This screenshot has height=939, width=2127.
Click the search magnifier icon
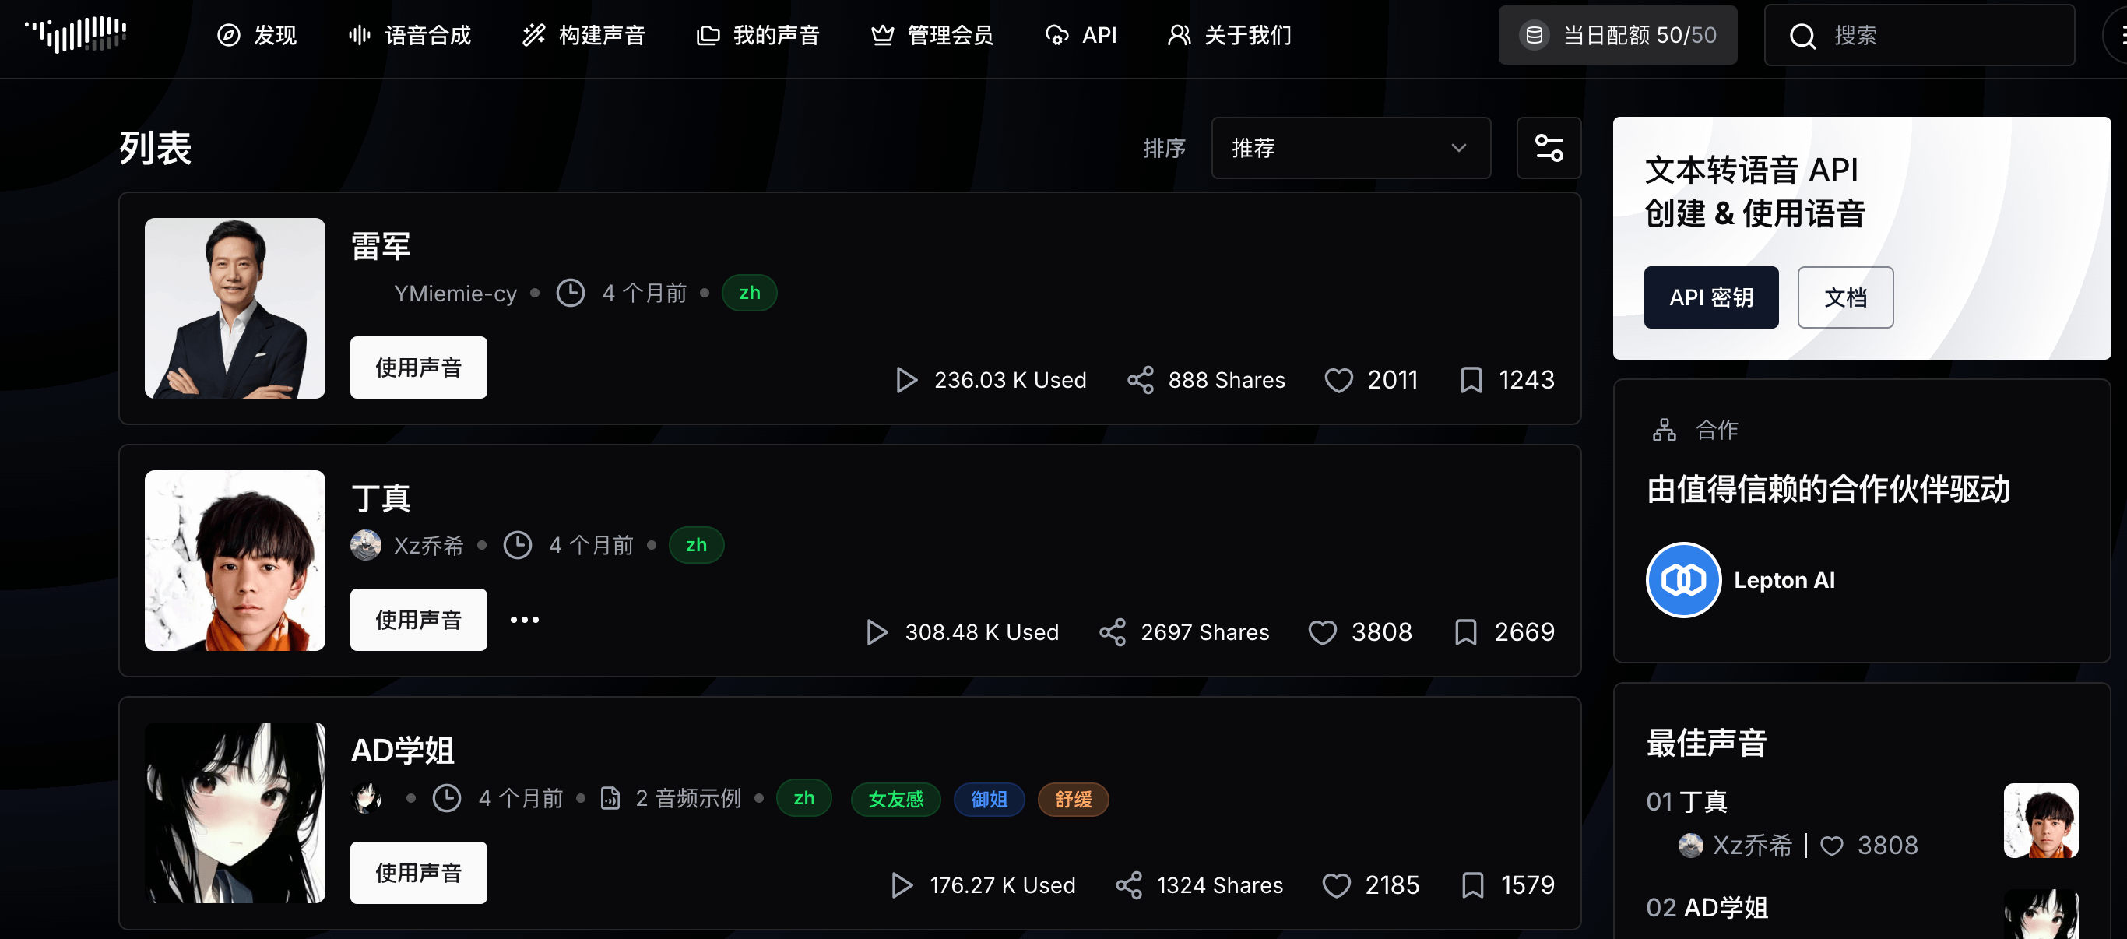point(1804,37)
